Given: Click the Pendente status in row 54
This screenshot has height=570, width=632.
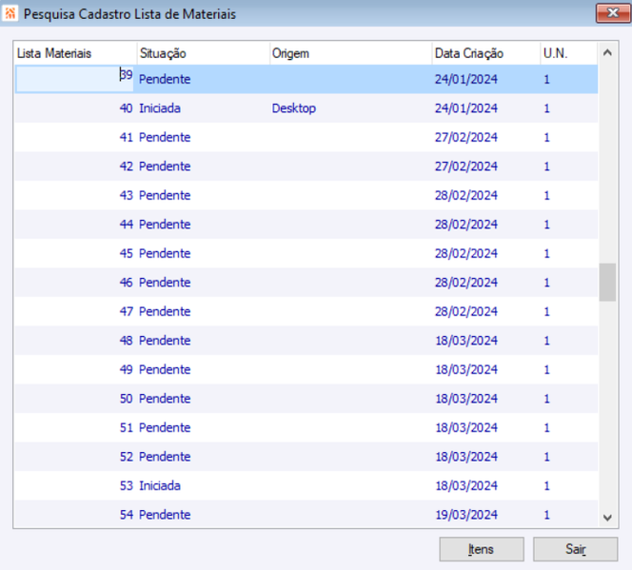Looking at the screenshot, I should click(x=165, y=514).
